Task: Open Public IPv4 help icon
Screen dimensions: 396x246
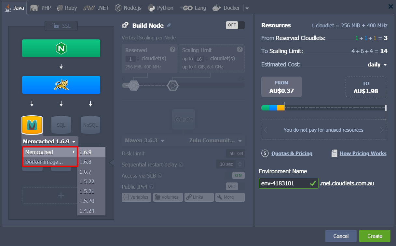Action: [x=151, y=187]
